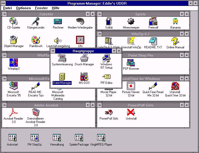The width and height of the screenshot is (199, 153).
Task: Click the Minesweeper icon in Spiele
Action: click(x=131, y=21)
